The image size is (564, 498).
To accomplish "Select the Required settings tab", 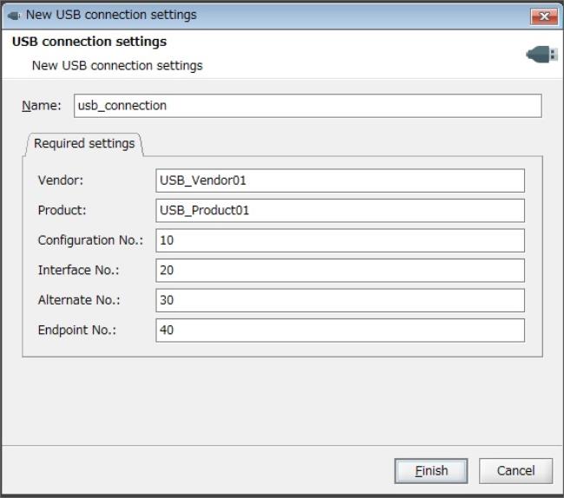I will (x=84, y=143).
